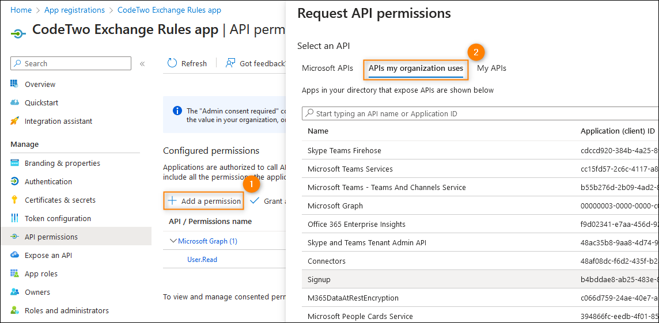The width and height of the screenshot is (659, 323).
Task: Focus the API name or Application ID search box
Action: pos(480,113)
